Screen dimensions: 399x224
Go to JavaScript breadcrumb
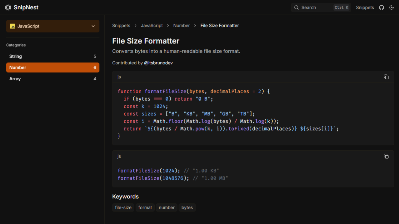click(152, 26)
